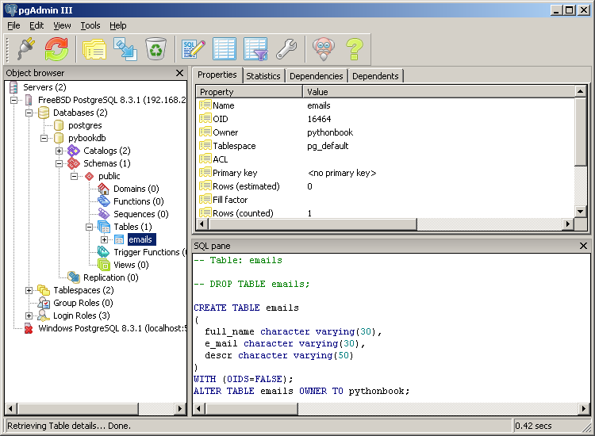595x436 pixels.
Task: Open the maintenance wrench icon
Action: coord(286,49)
